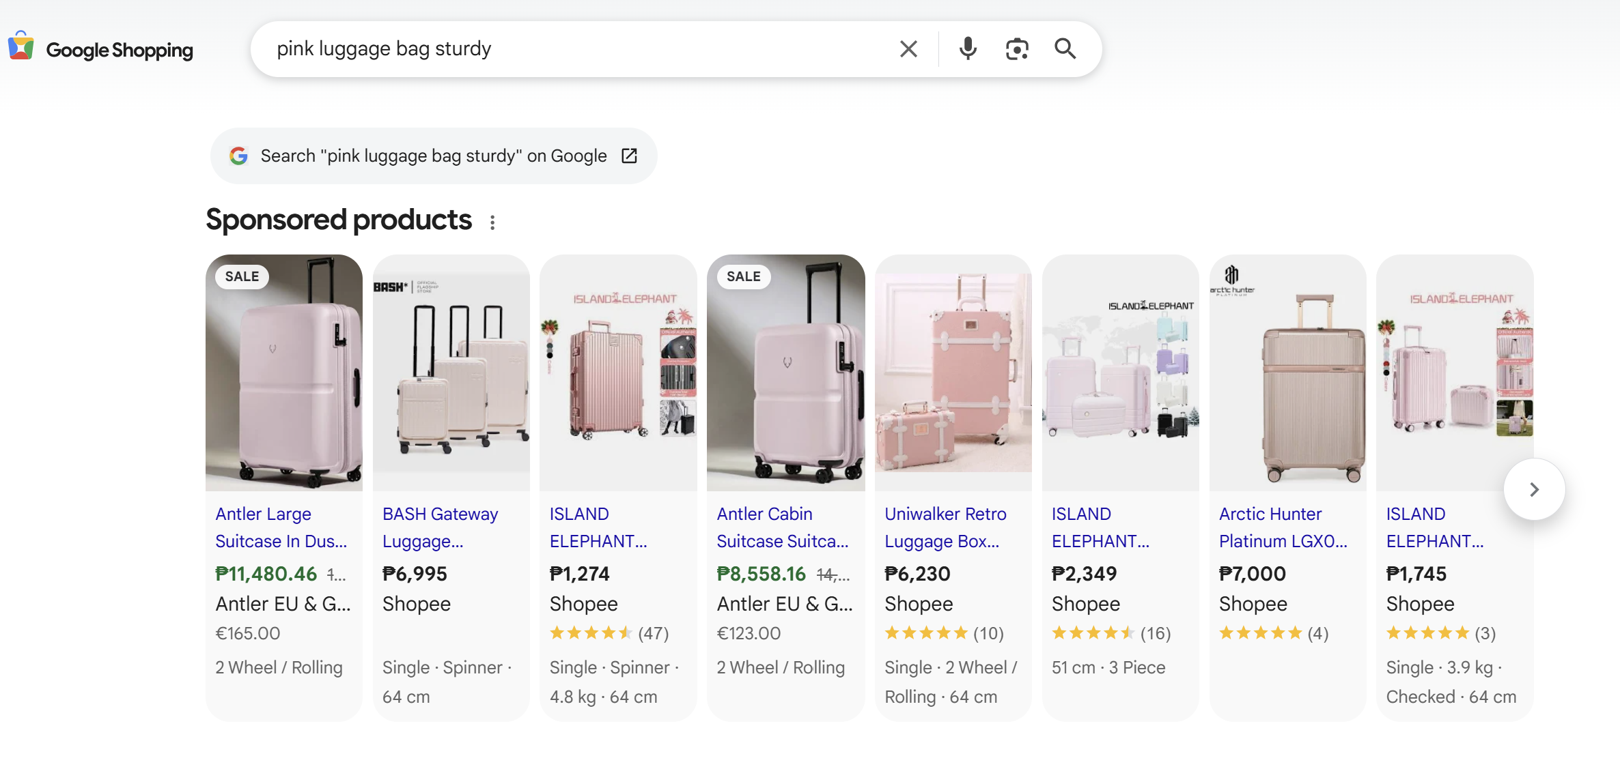Image resolution: width=1620 pixels, height=771 pixels.
Task: Clear the search box text
Action: tap(908, 49)
